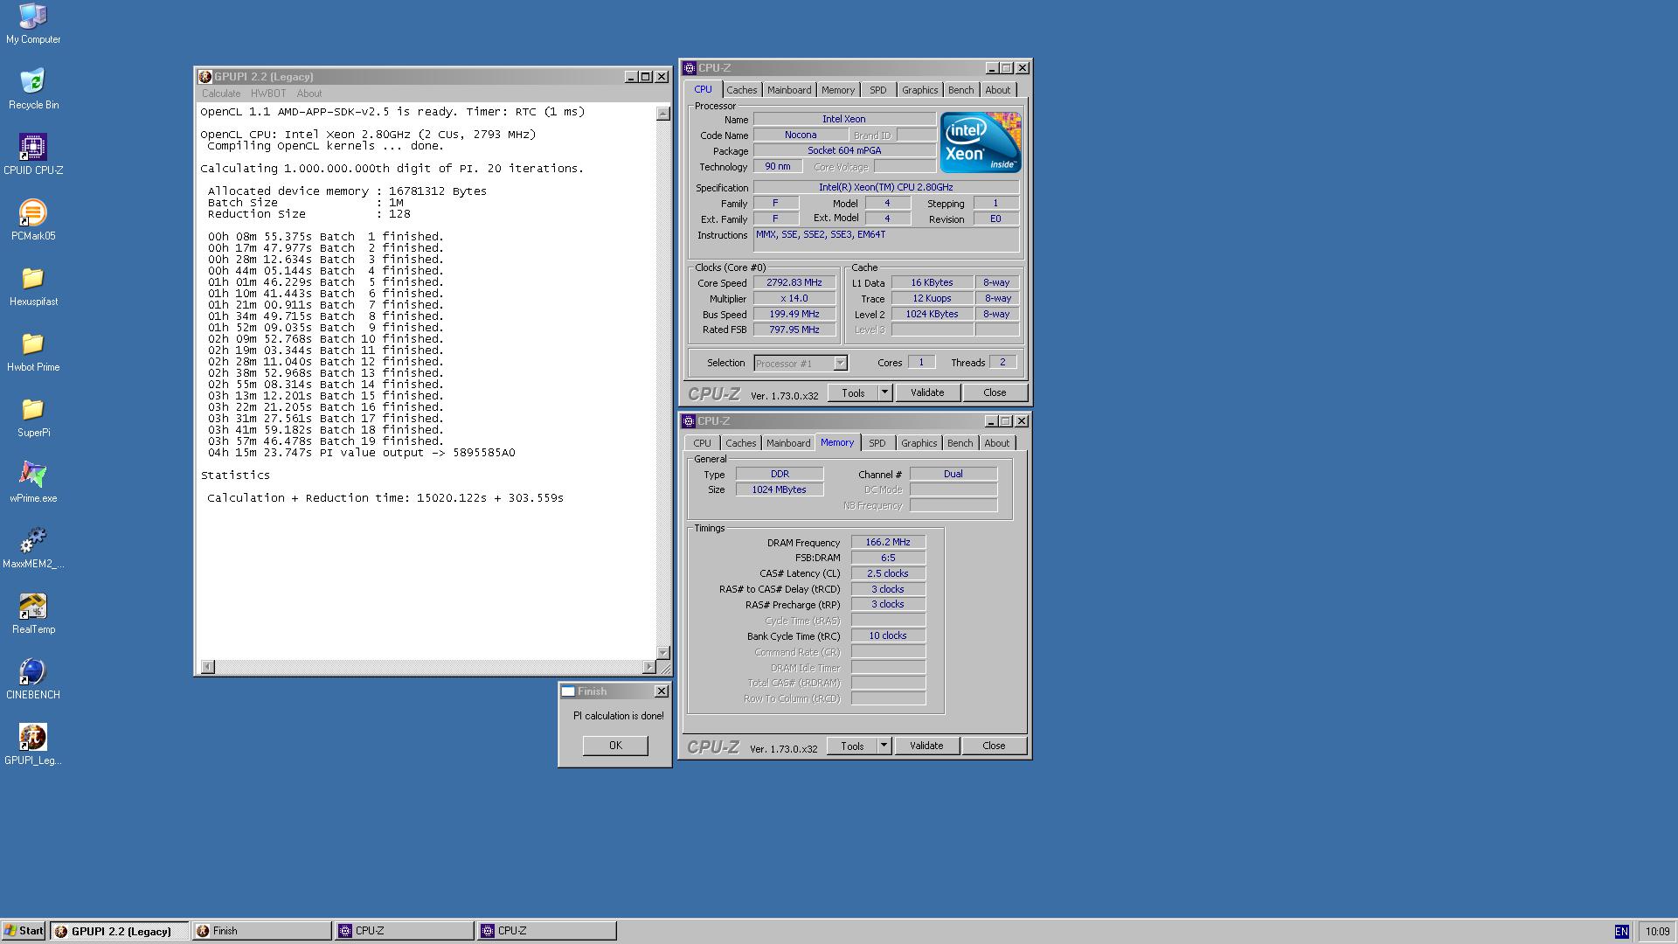
Task: Select Caches tab in top CPU-Z window
Action: tap(741, 90)
